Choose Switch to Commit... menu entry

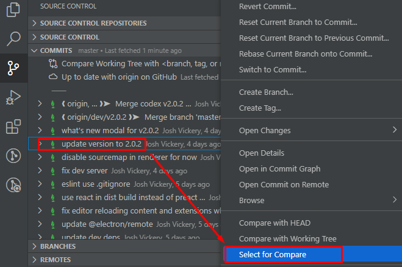point(311,70)
